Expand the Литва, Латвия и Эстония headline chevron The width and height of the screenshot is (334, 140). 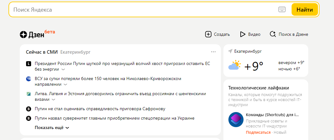53,100
